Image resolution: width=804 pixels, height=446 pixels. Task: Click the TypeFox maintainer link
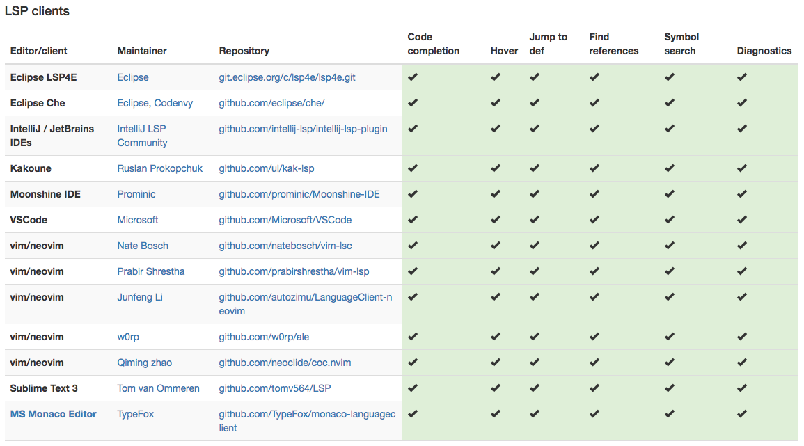[135, 414]
